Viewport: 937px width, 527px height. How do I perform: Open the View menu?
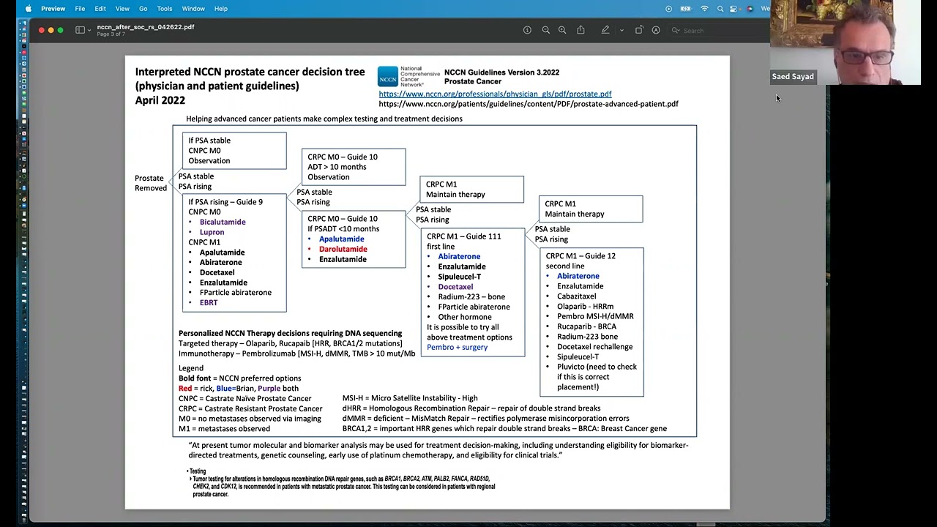pyautogui.click(x=122, y=9)
